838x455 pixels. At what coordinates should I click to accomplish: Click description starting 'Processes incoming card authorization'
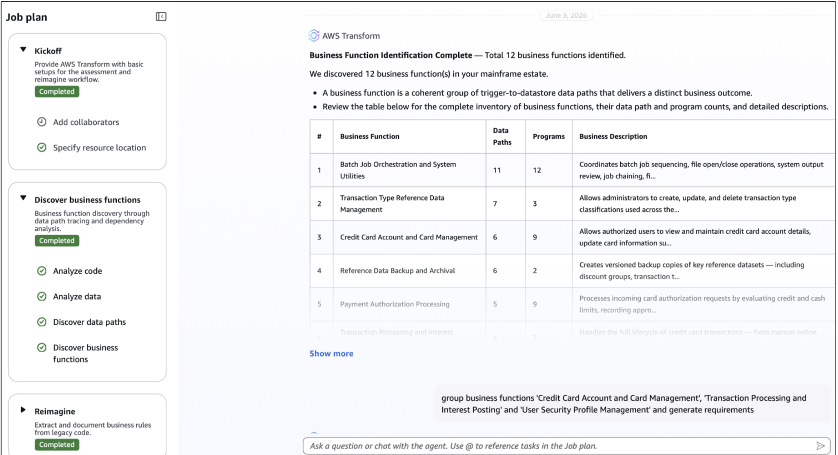pyautogui.click(x=702, y=304)
